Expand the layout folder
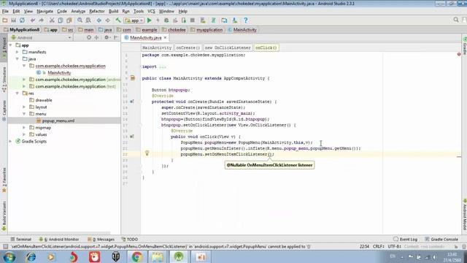 24,107
